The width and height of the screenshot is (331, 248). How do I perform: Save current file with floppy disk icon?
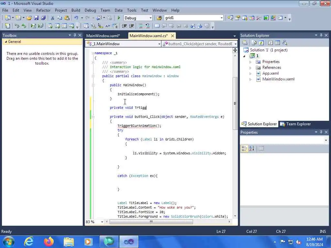36,18
